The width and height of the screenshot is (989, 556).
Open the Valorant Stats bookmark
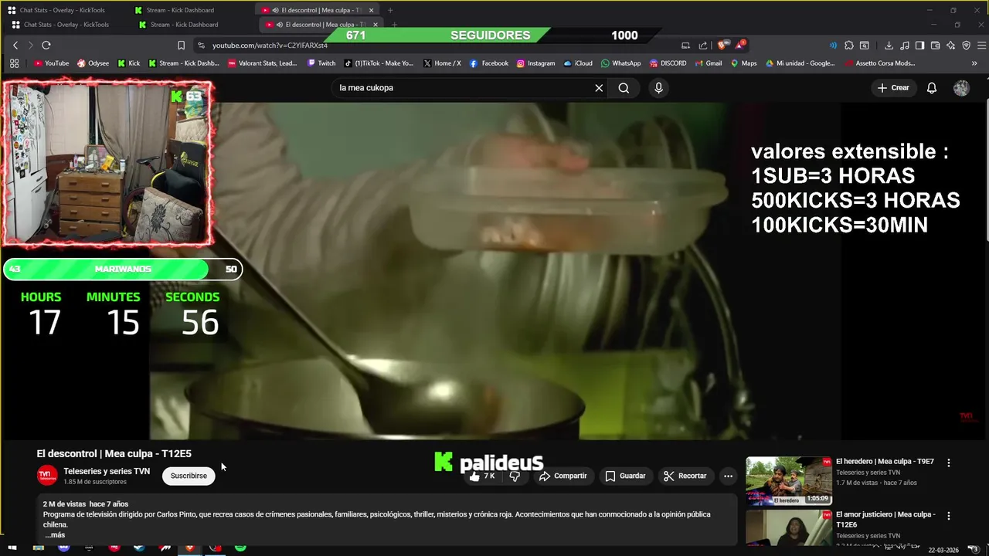point(263,63)
